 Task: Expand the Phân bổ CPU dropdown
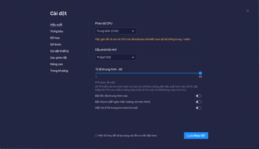click(115, 31)
